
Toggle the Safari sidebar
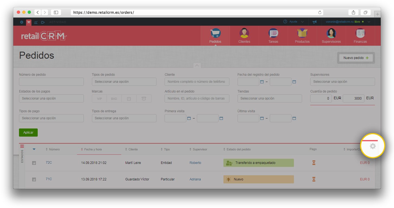pyautogui.click(x=56, y=12)
